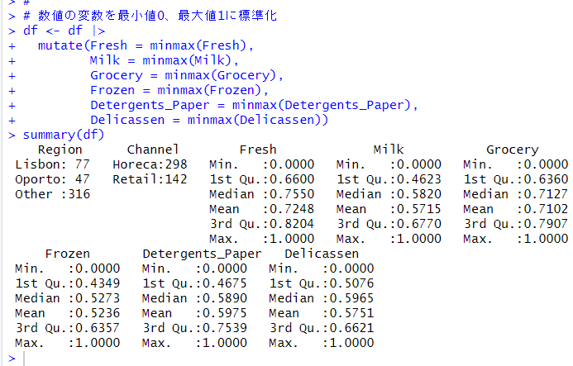This screenshot has height=366, width=573.
Task: Click the 'summary(df)' command
Action: (64, 135)
